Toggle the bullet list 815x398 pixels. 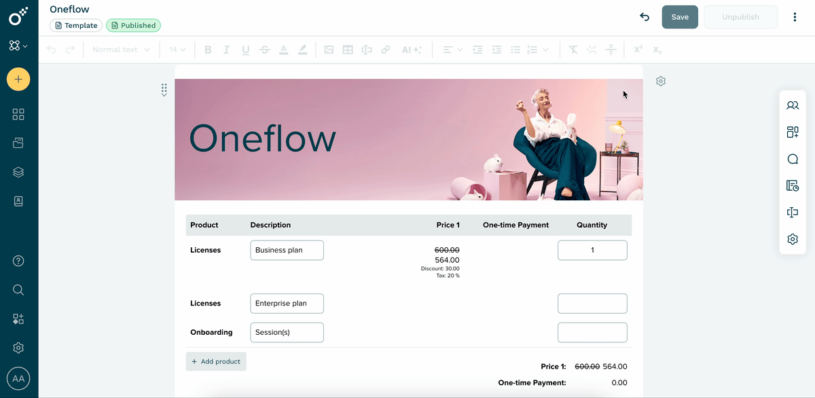(x=515, y=50)
